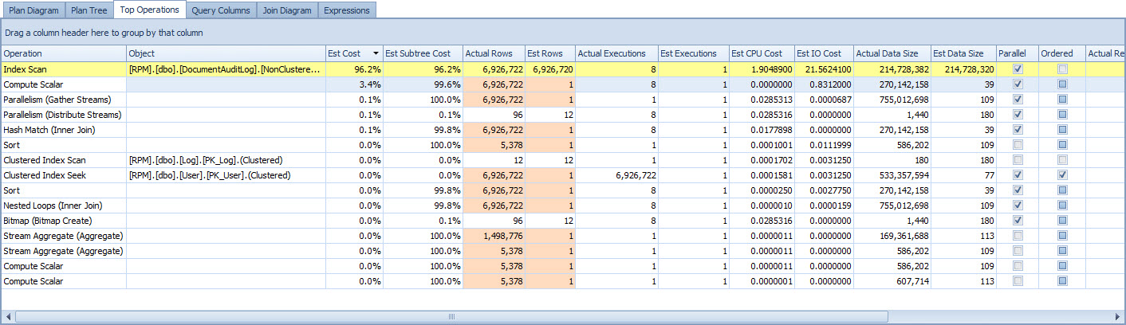Click the Est Cost sort arrow
The image size is (1126, 325).
coord(376,53)
